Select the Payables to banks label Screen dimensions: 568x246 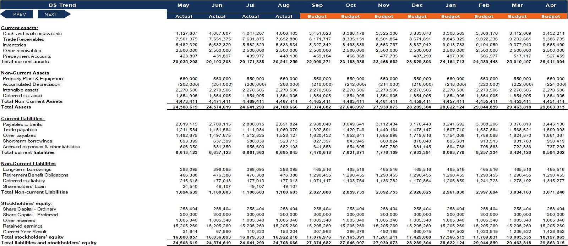click(x=23, y=124)
